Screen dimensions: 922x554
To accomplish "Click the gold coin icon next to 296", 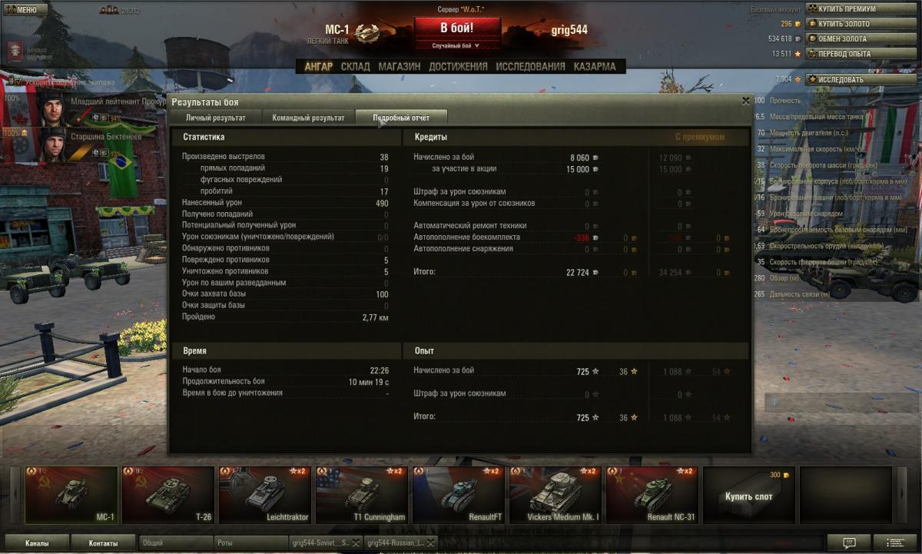I will click(x=798, y=24).
